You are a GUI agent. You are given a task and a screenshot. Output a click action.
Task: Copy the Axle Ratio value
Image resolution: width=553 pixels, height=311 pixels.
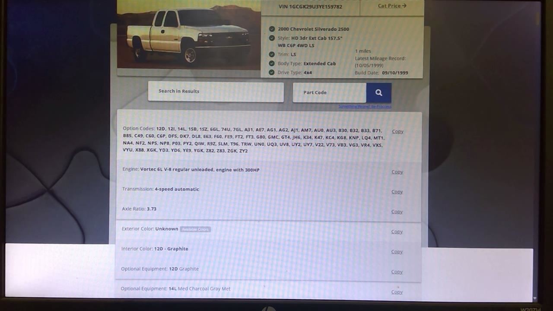click(397, 212)
